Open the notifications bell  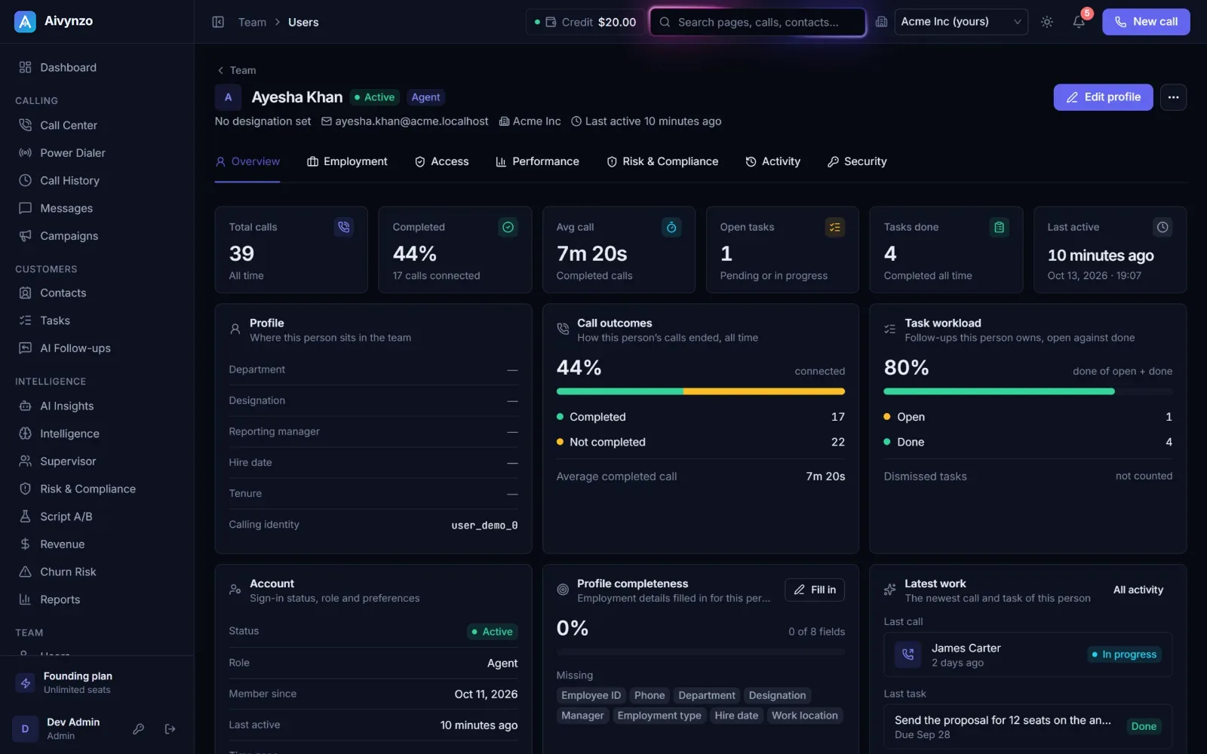[1079, 22]
